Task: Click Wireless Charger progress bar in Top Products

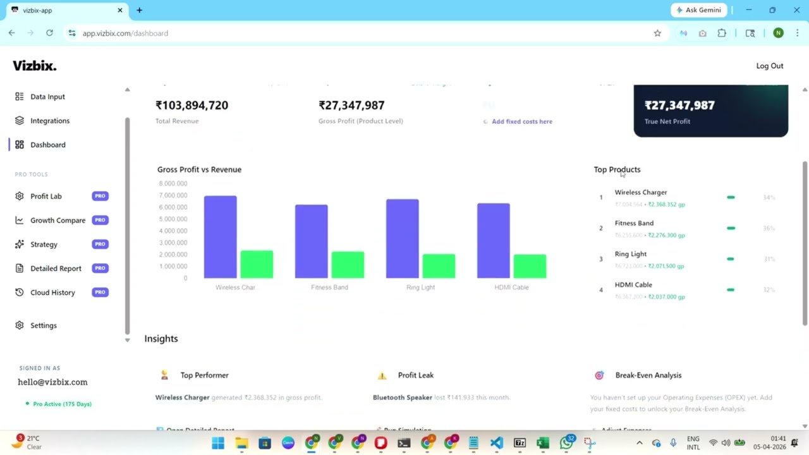Action: click(731, 197)
